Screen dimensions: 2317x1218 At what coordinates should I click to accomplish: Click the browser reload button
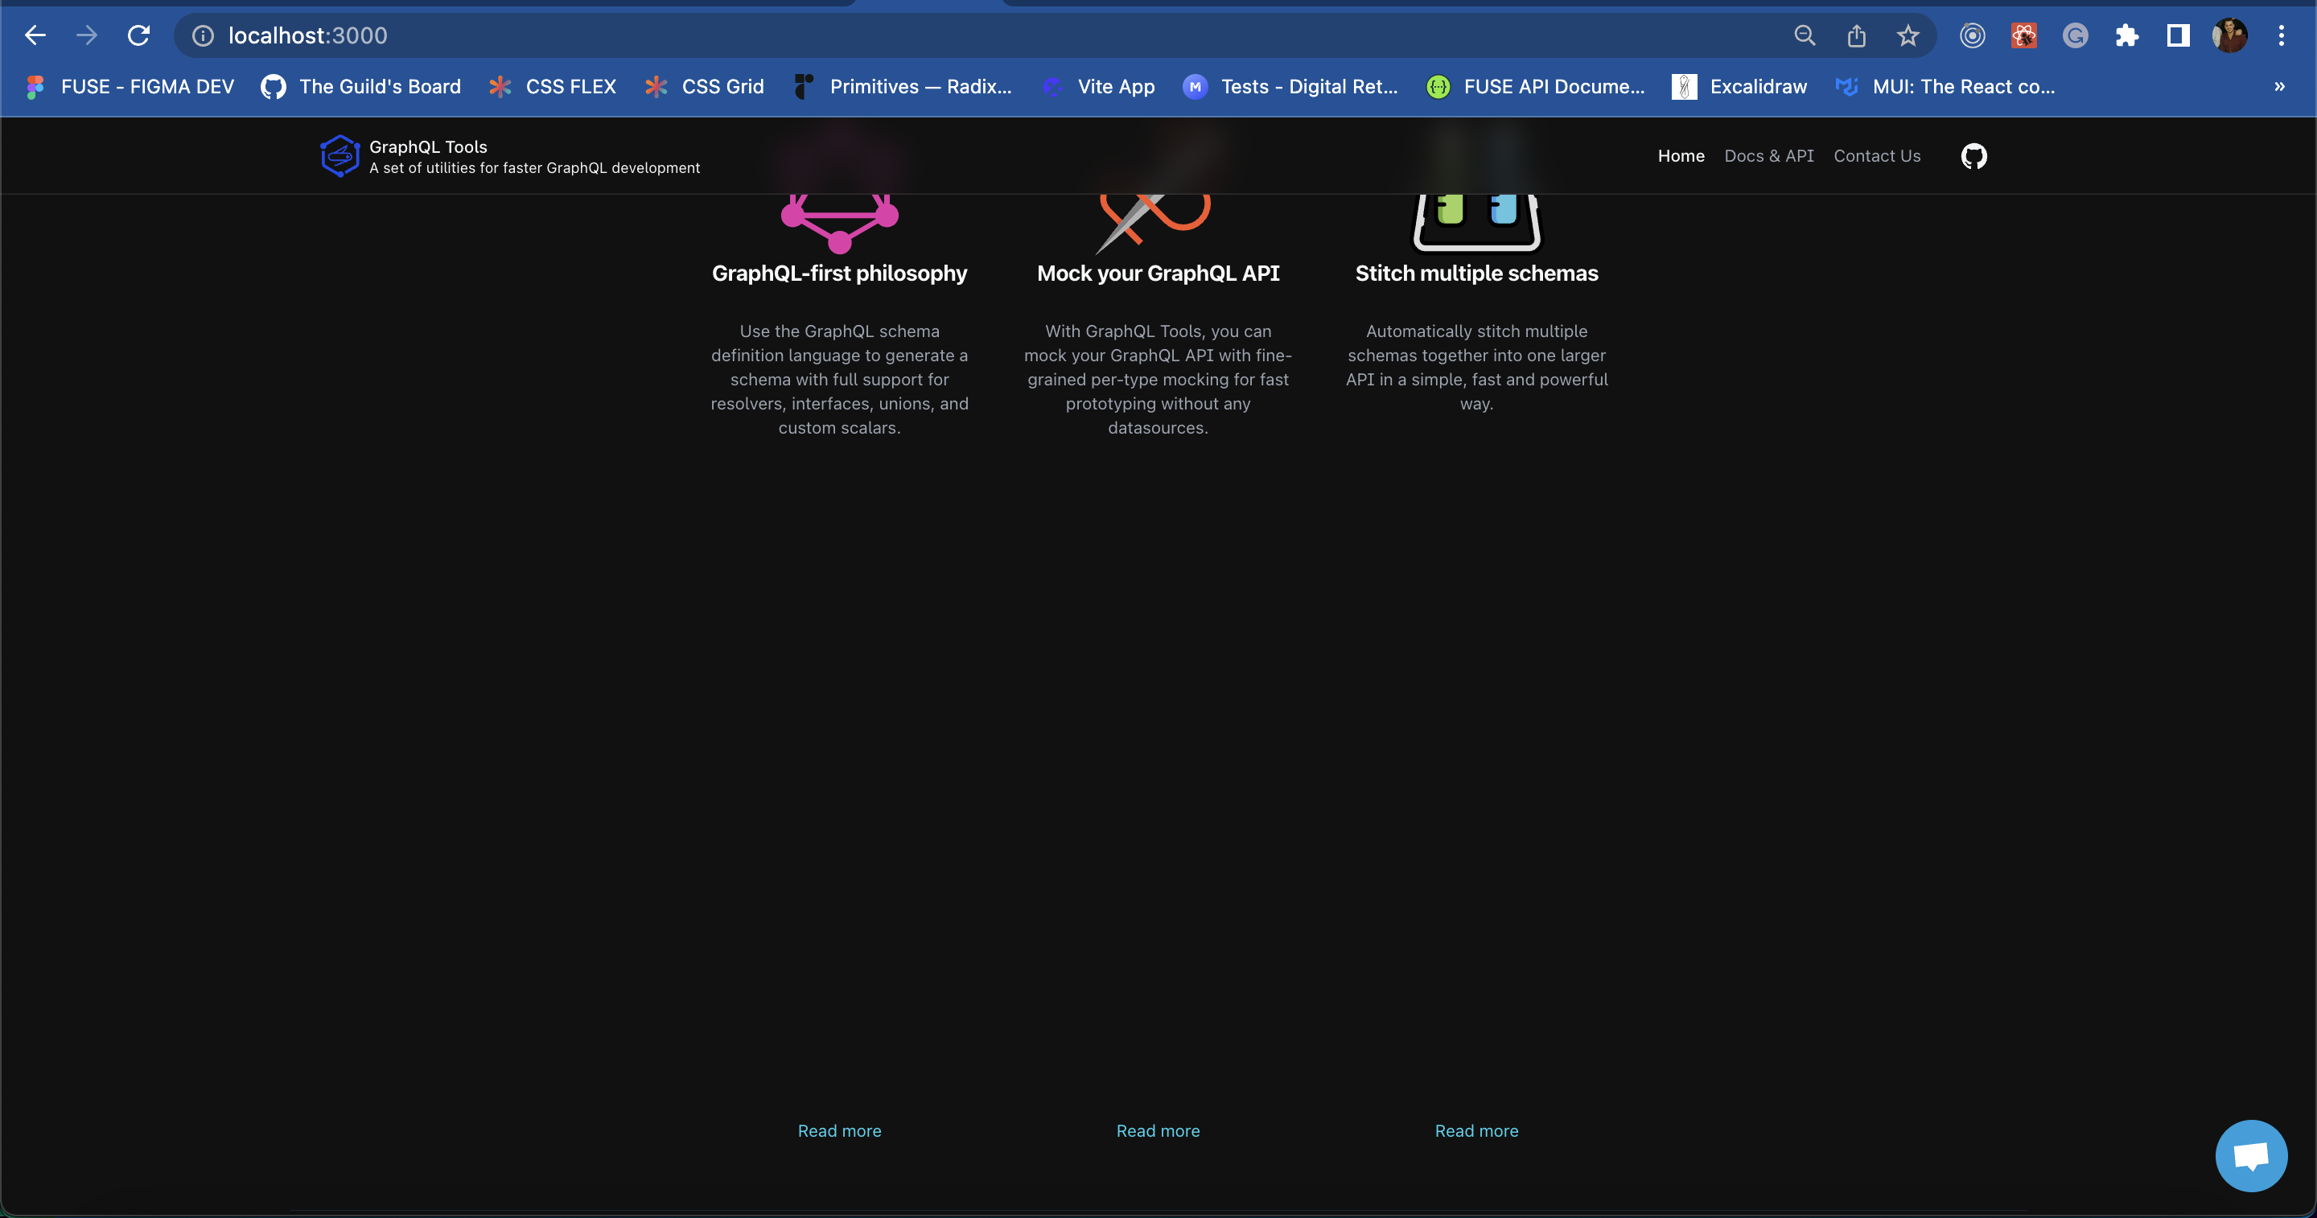138,36
